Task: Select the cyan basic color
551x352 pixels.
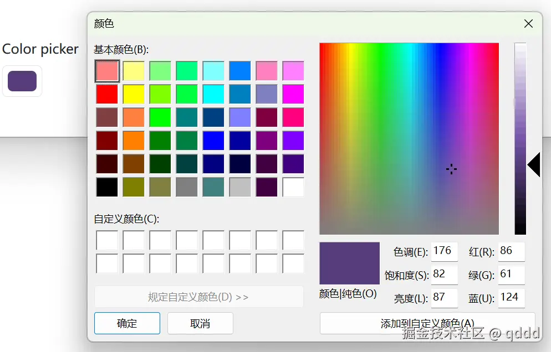Action: tap(213, 94)
